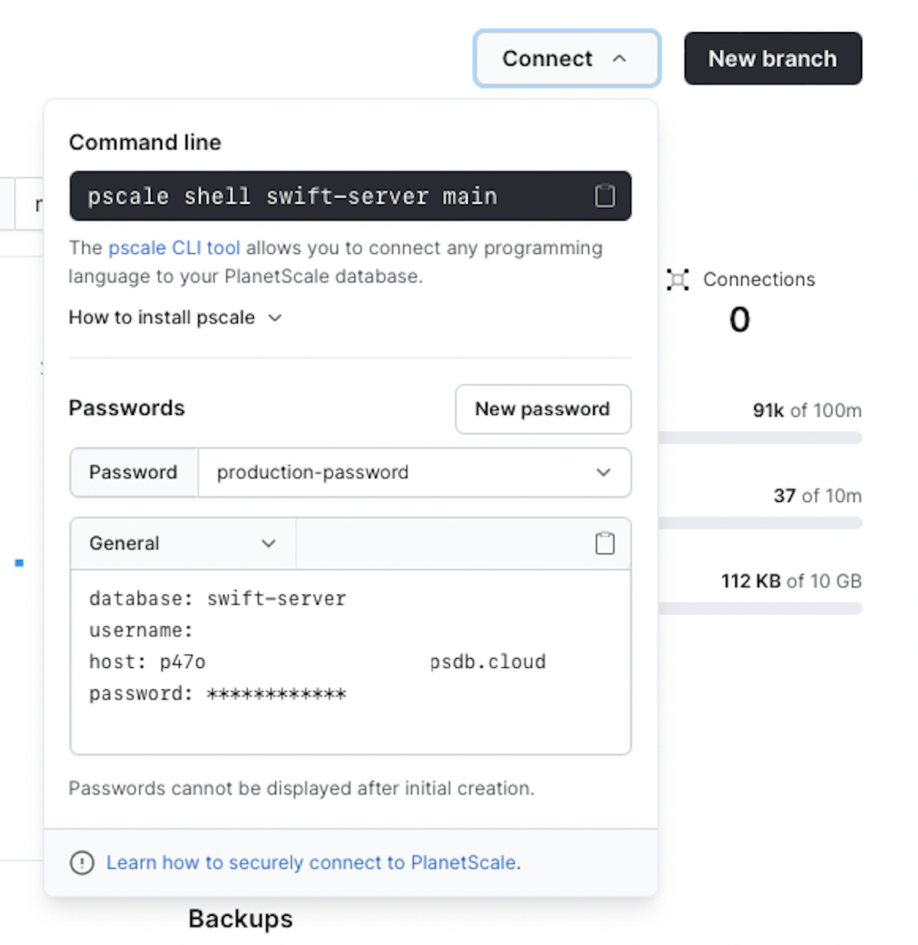Click the Connect button label

click(547, 59)
